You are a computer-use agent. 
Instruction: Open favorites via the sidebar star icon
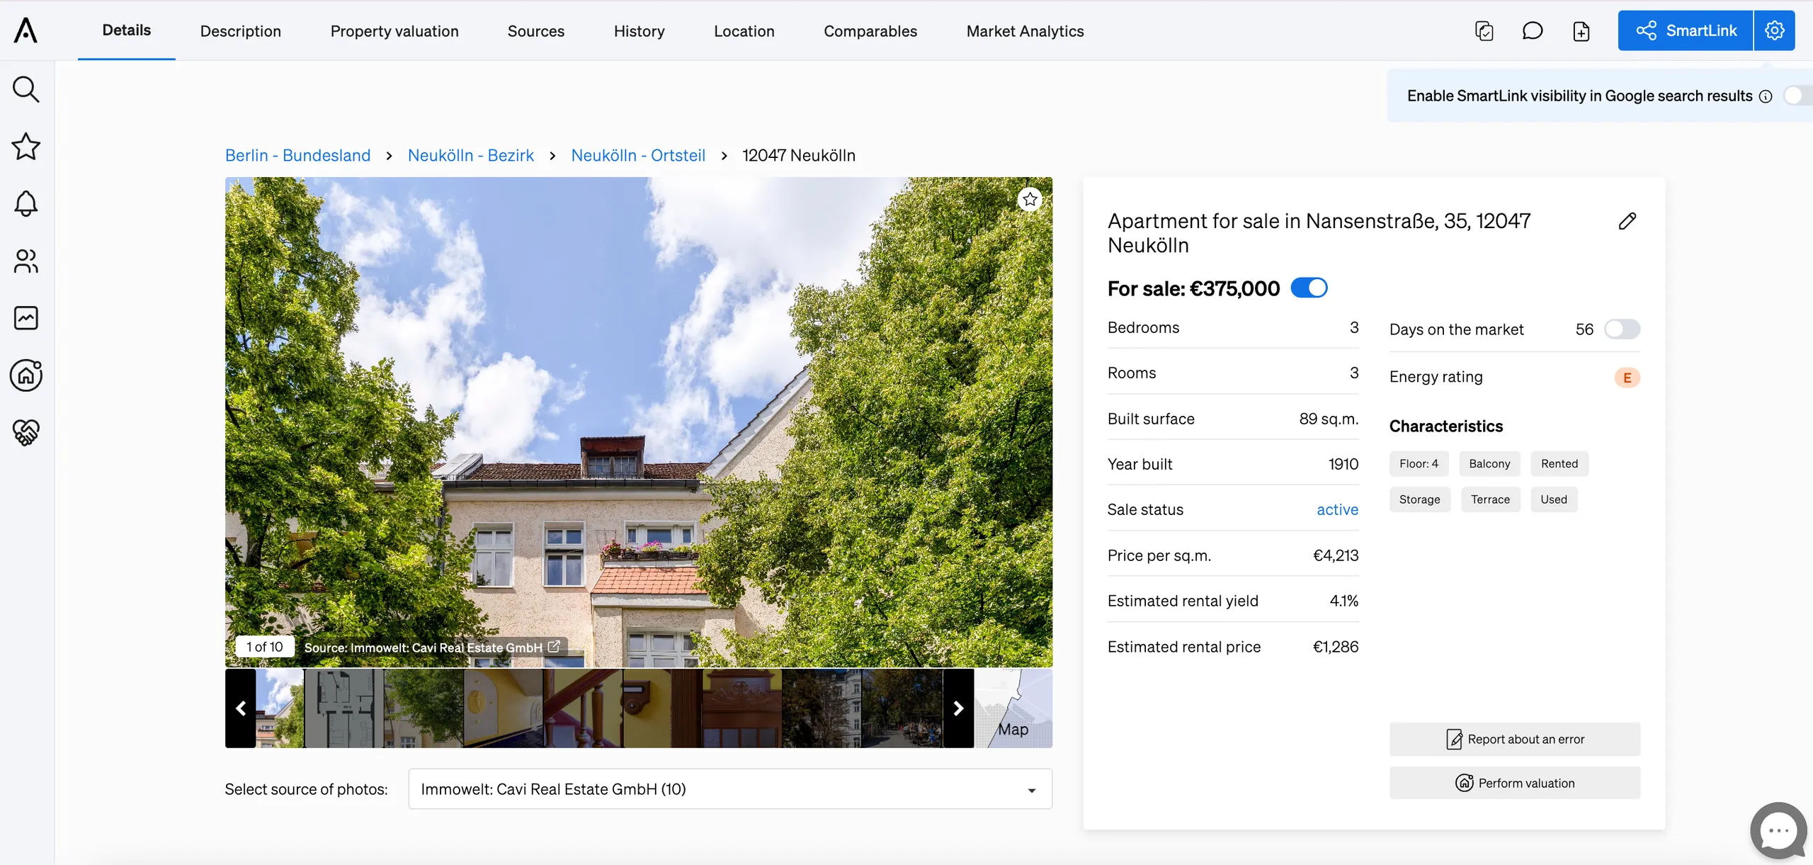[x=26, y=147]
